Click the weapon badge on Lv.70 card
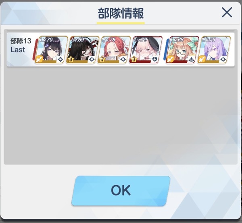The width and height of the screenshot is (242, 223). [x=39, y=59]
